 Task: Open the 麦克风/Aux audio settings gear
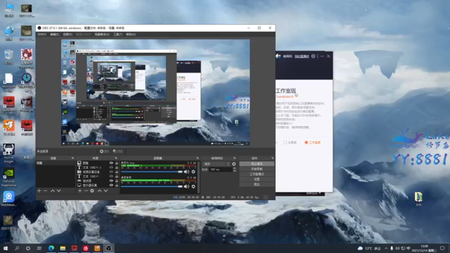pos(193,171)
